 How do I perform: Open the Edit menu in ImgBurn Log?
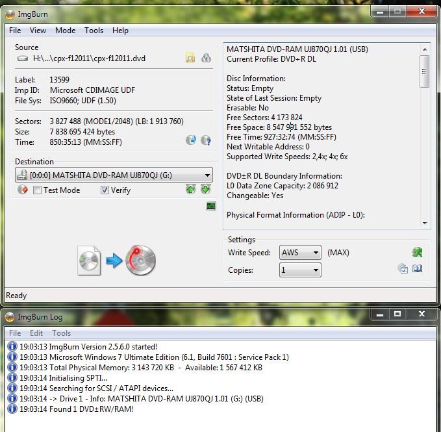tap(36, 333)
